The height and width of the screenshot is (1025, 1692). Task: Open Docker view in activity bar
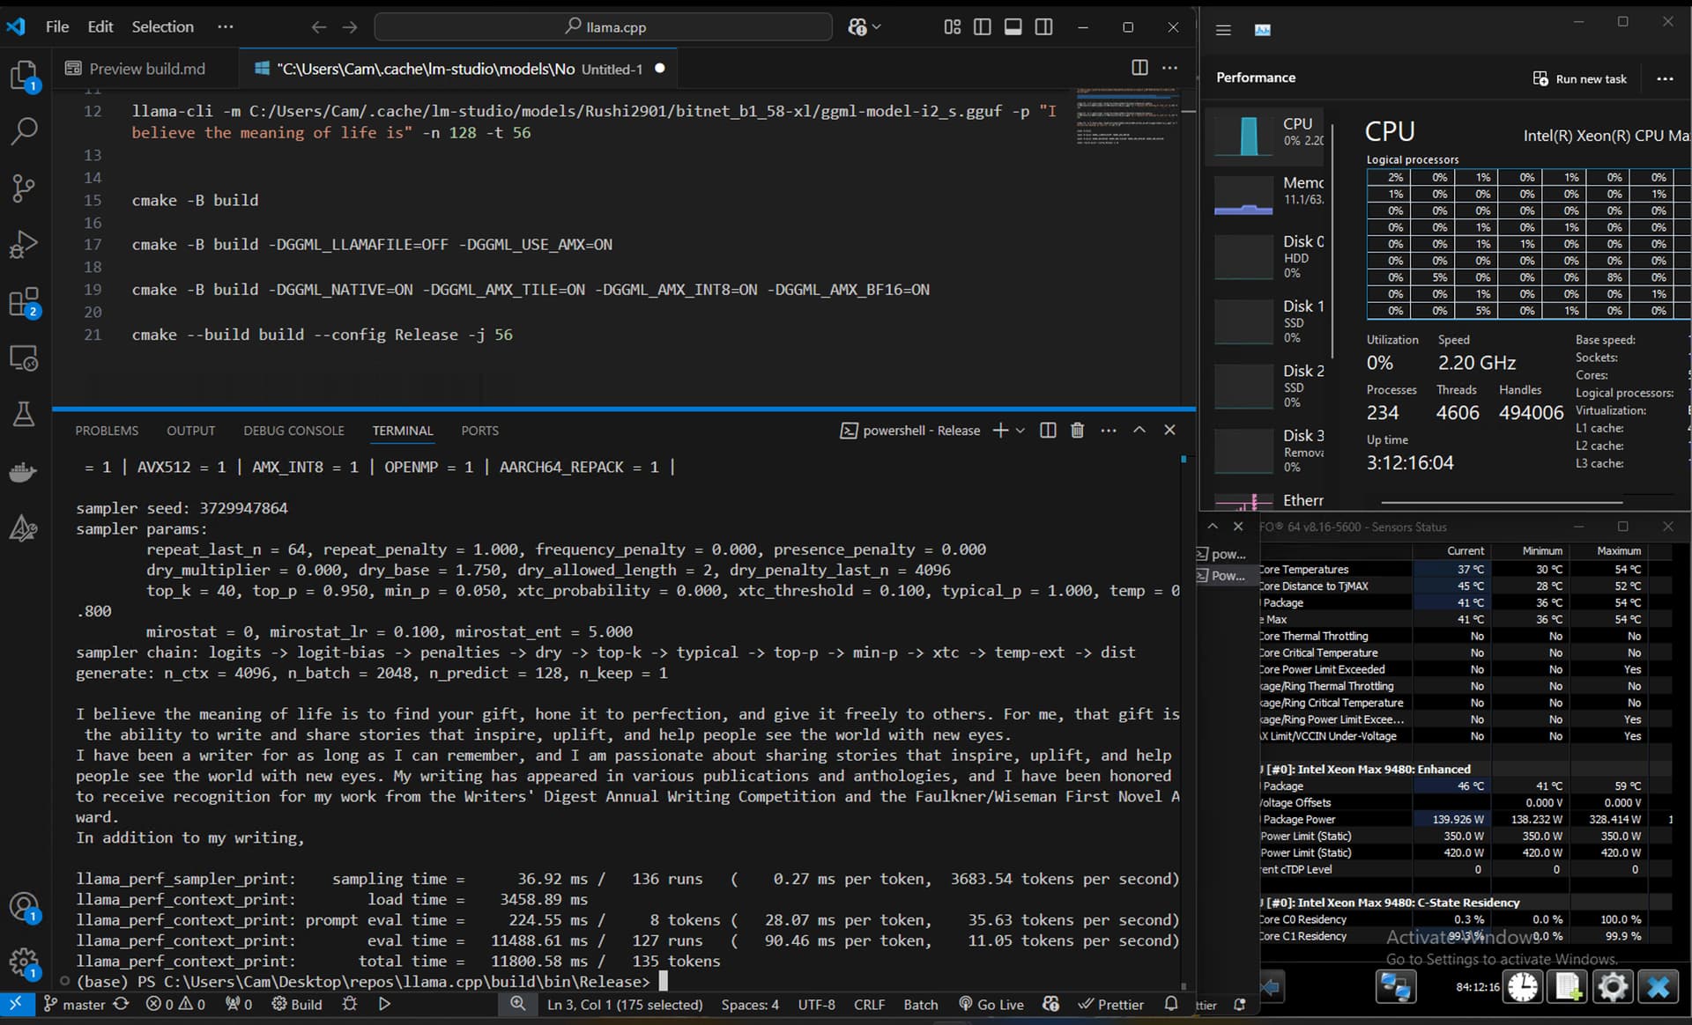[24, 473]
